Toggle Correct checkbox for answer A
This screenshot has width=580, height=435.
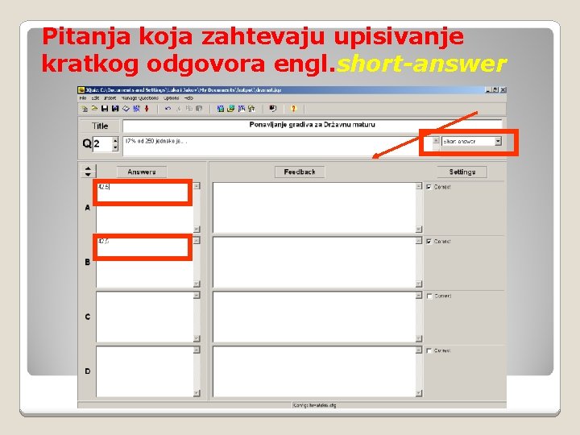(429, 187)
